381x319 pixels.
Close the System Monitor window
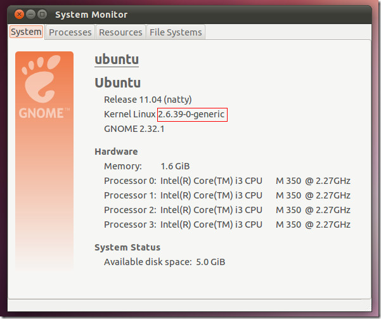(x=19, y=15)
